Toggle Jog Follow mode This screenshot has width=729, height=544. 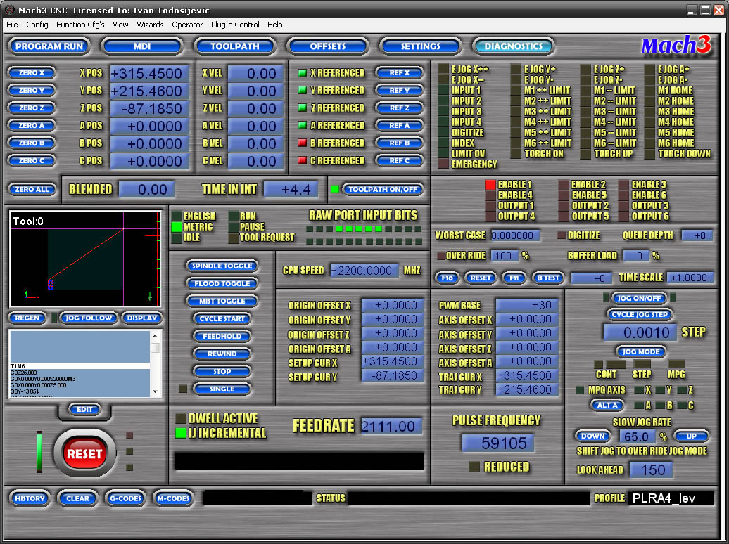[x=89, y=318]
